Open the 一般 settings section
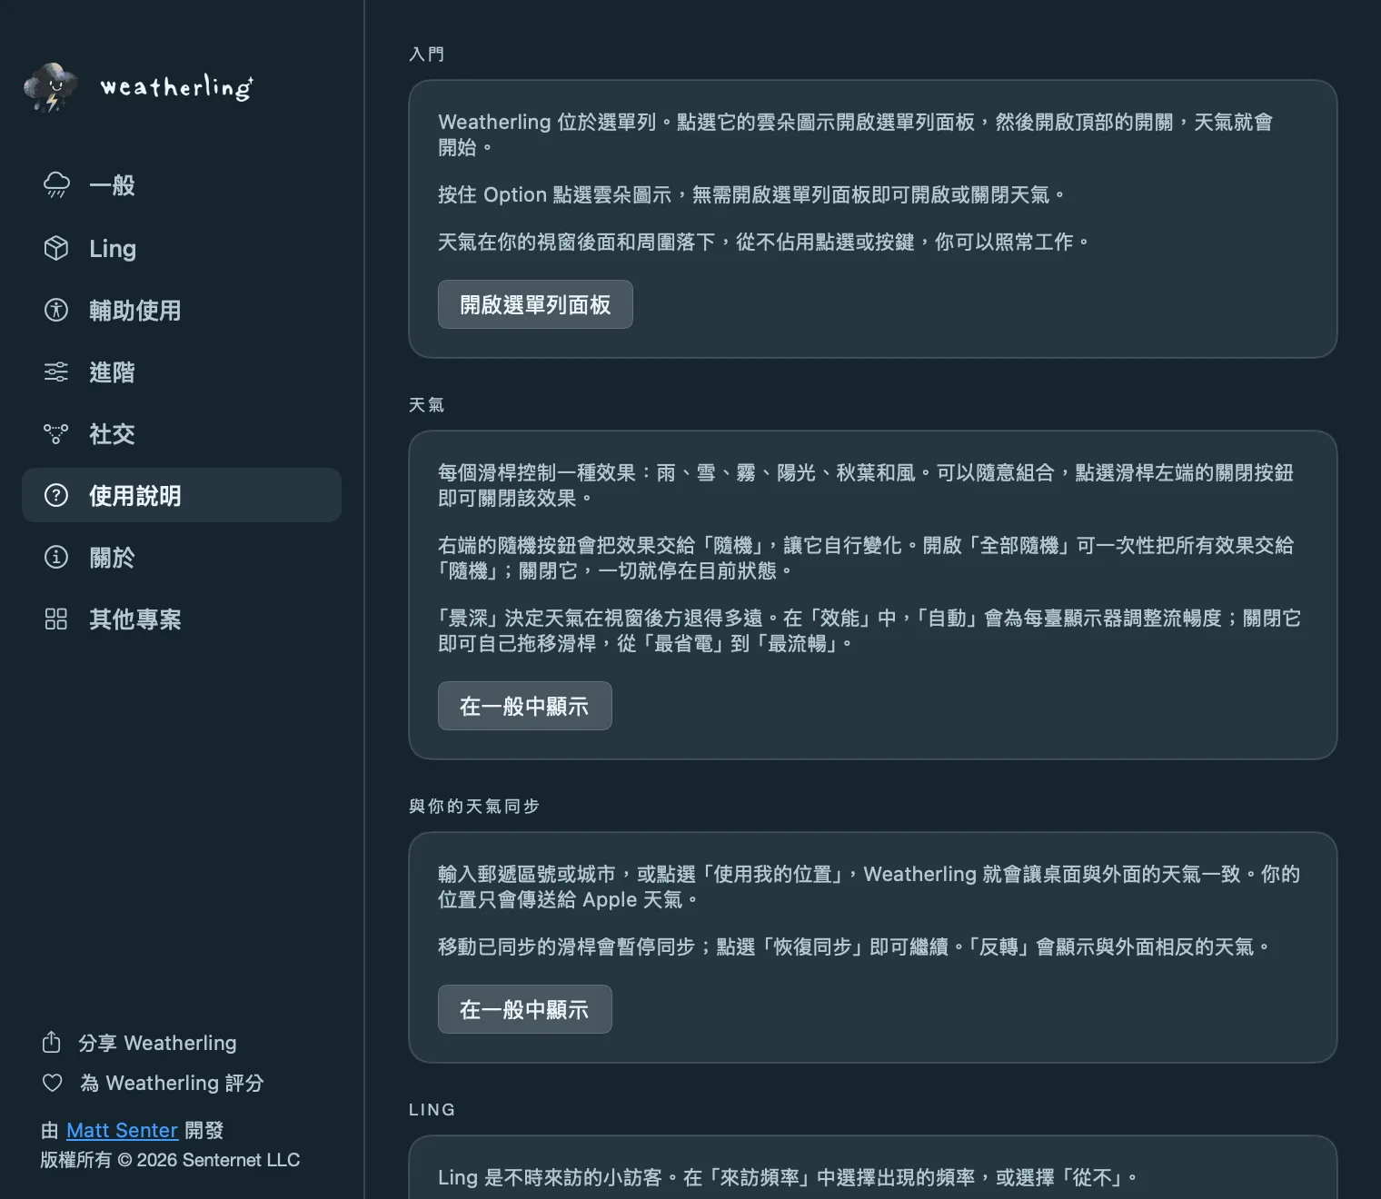This screenshot has height=1199, width=1381. click(x=182, y=185)
